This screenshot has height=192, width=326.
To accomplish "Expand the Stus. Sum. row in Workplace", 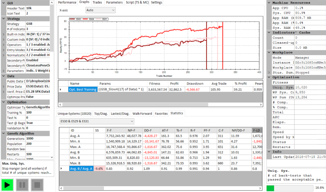I will click(x=269, y=72).
